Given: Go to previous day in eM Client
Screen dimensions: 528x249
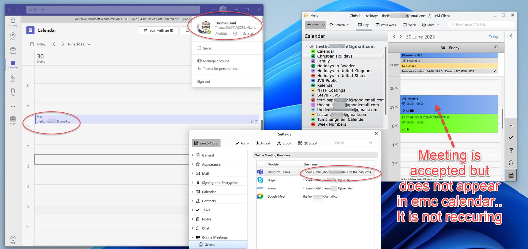Looking at the screenshot, I should (394, 37).
